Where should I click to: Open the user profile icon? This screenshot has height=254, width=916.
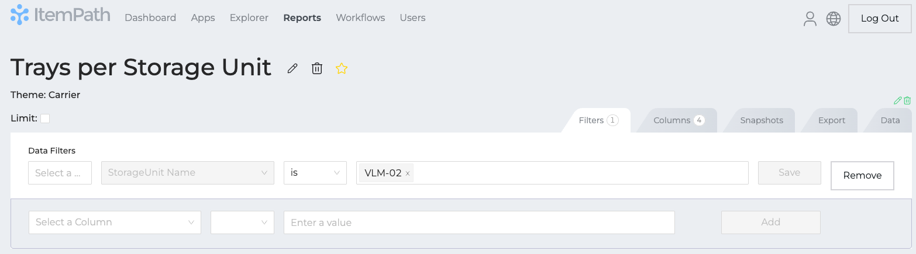pos(810,19)
